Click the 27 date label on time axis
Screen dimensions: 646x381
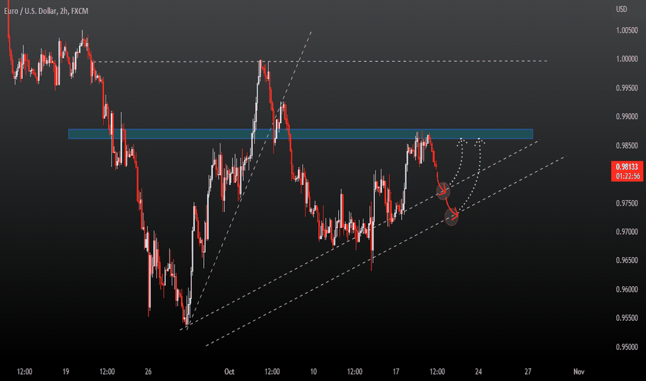tap(527, 371)
